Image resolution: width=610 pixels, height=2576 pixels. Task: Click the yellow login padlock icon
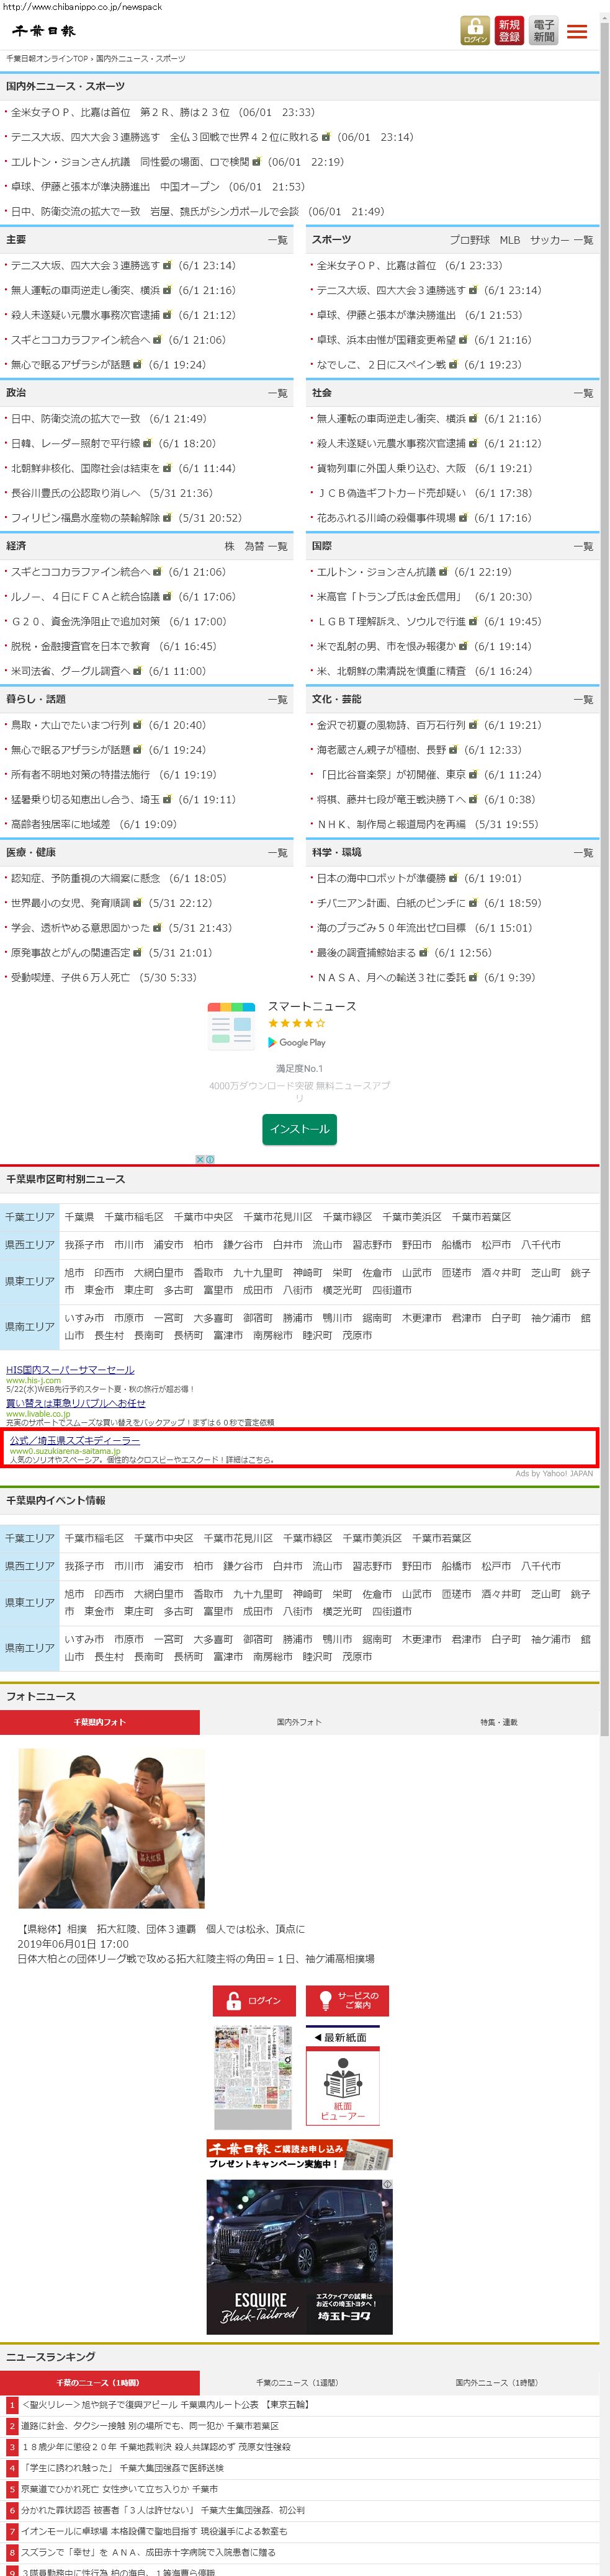coord(475,30)
